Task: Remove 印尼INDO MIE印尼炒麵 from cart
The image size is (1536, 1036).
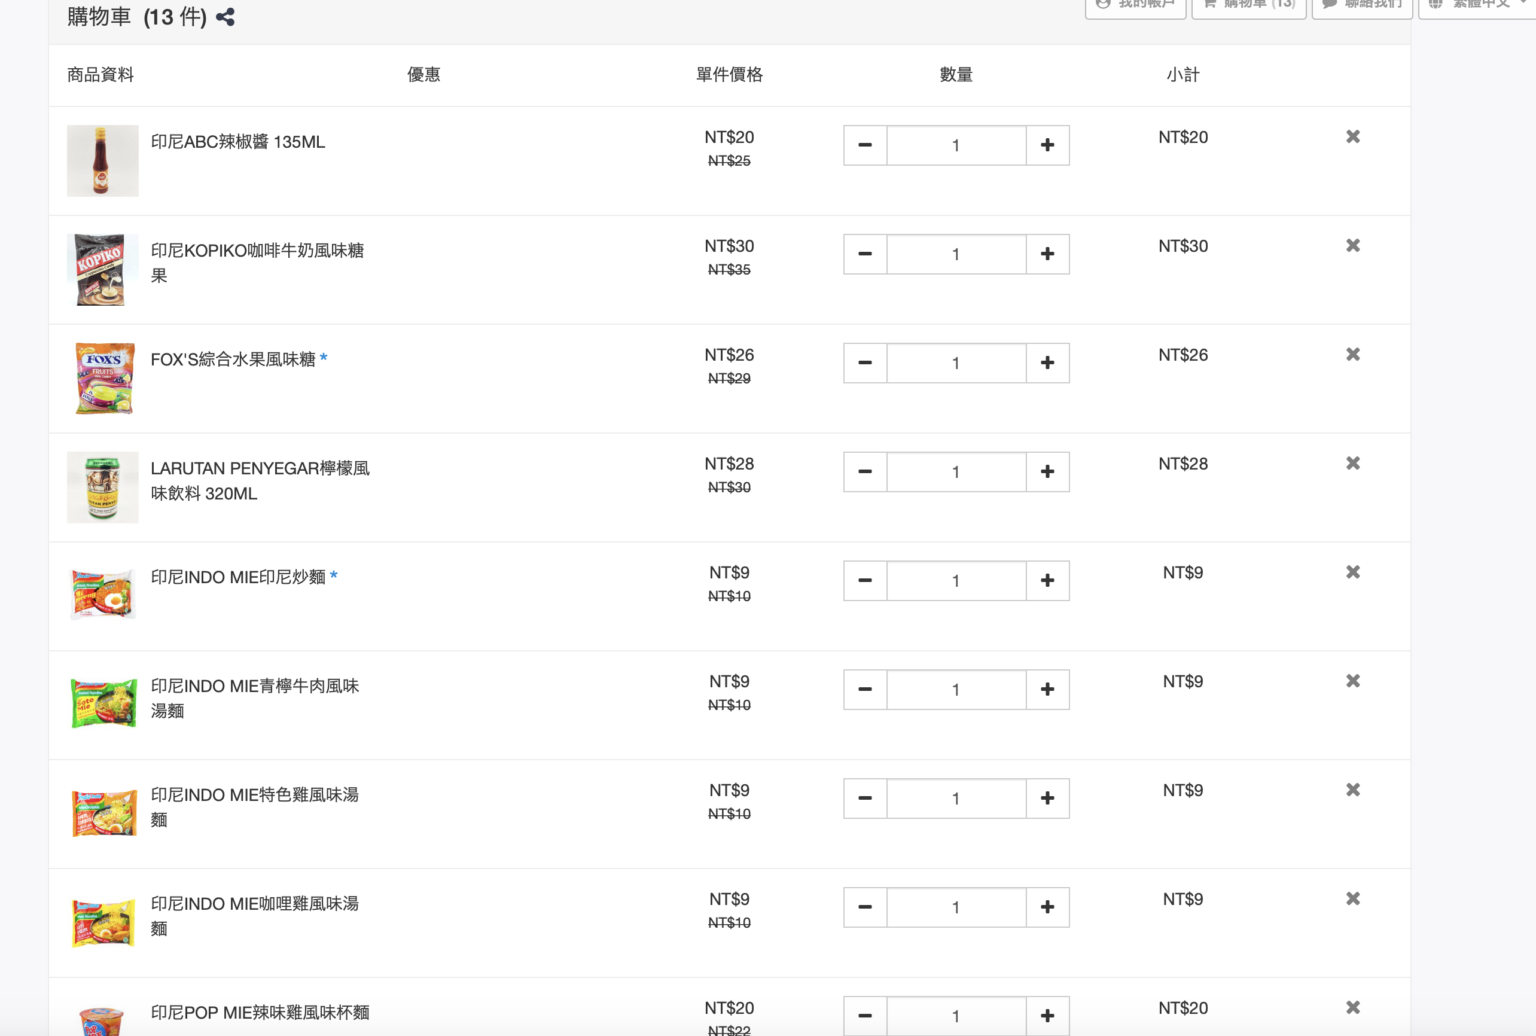Action: (x=1352, y=572)
